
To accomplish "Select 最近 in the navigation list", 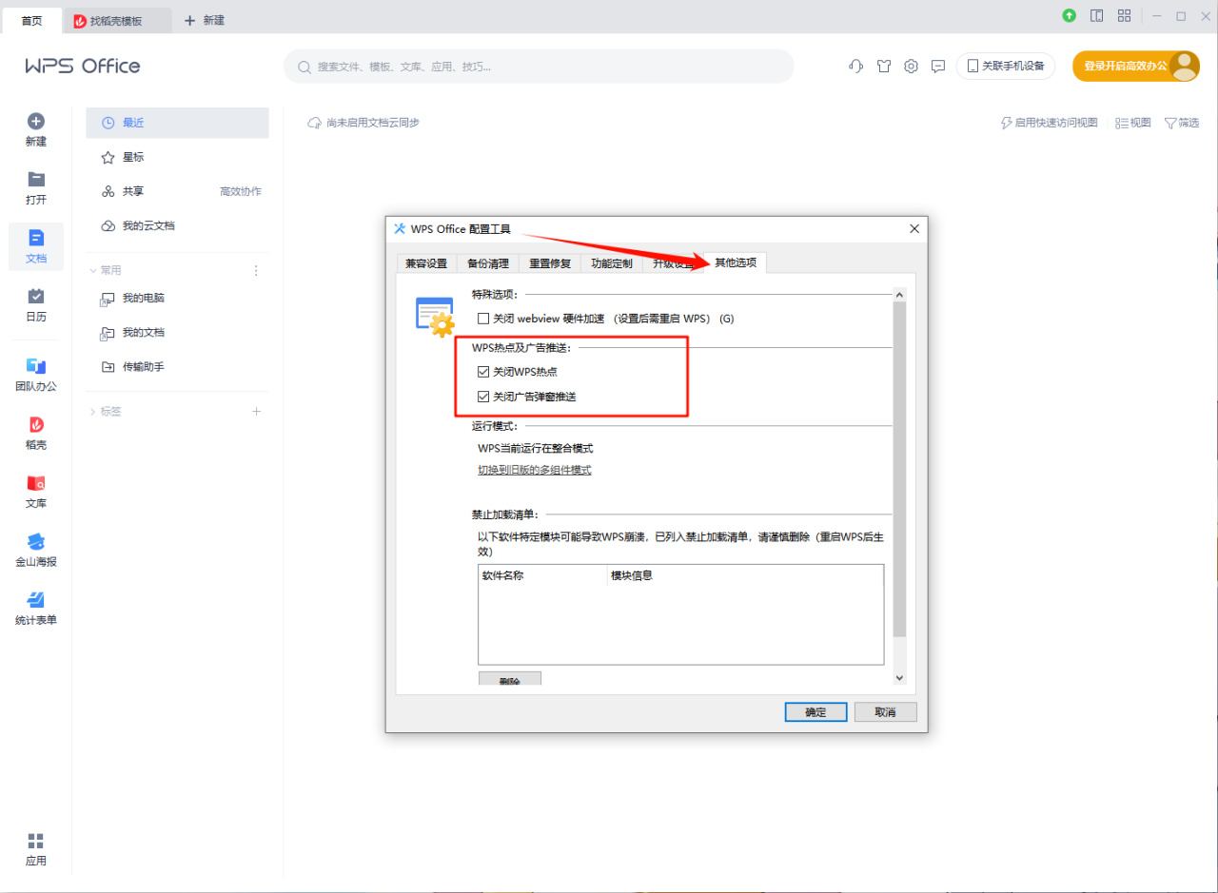I will (177, 123).
